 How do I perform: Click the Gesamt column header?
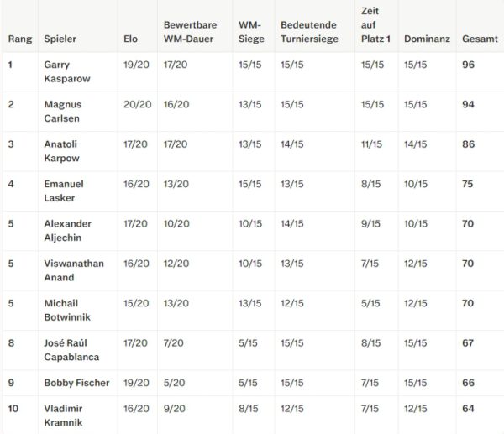point(480,39)
